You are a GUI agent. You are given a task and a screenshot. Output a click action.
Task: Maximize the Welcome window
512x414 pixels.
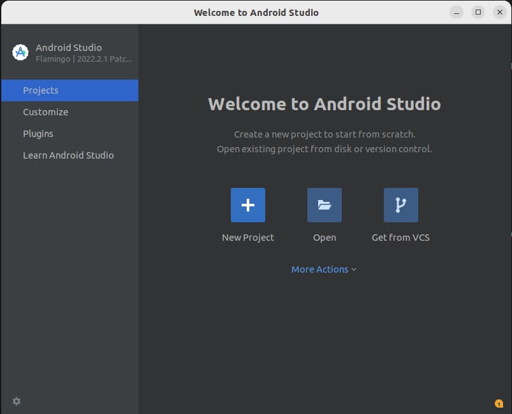478,12
